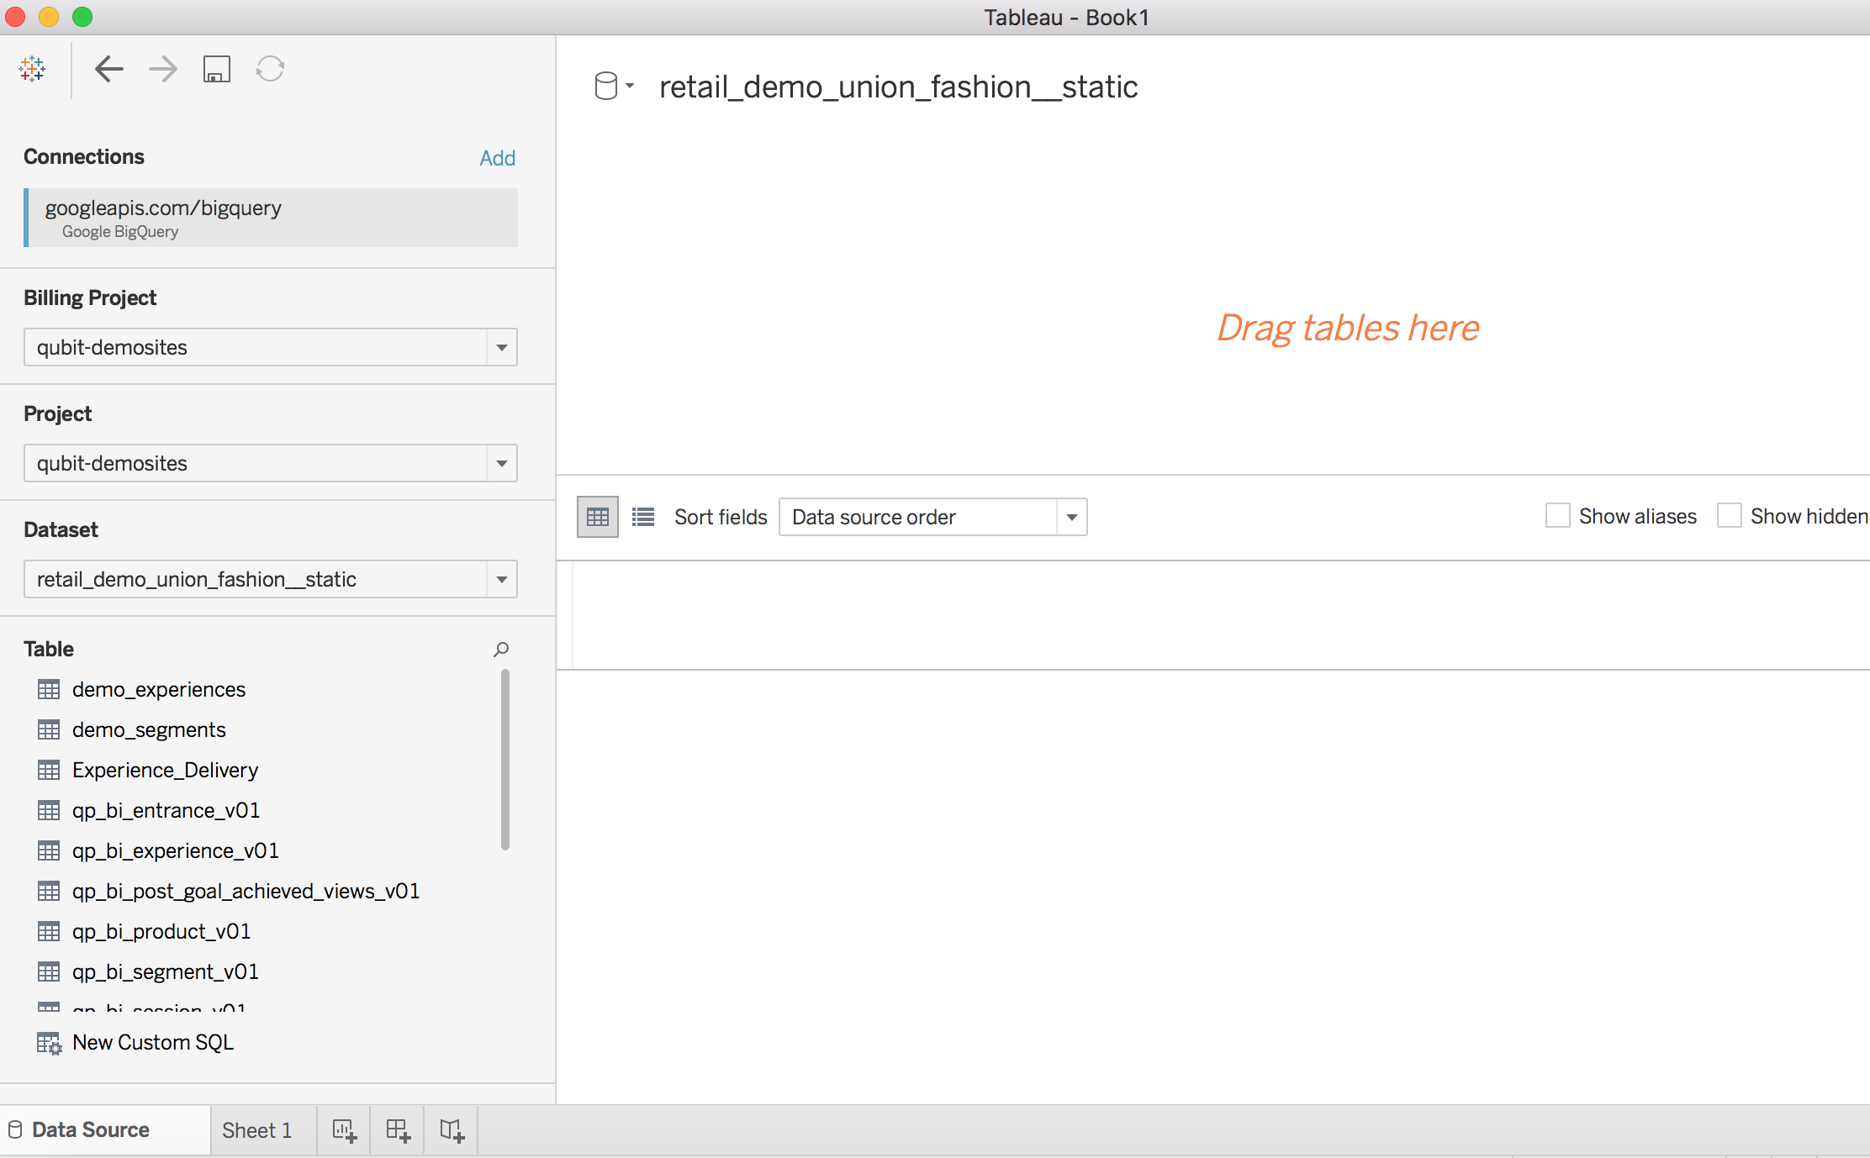The height and width of the screenshot is (1158, 1870).
Task: Click the qp_bi_entrance_v01 table icon
Action: [x=49, y=810]
